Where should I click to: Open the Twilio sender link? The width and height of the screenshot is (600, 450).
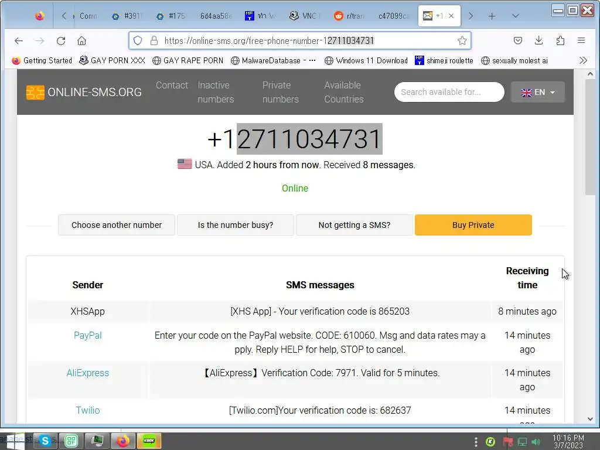(x=88, y=410)
